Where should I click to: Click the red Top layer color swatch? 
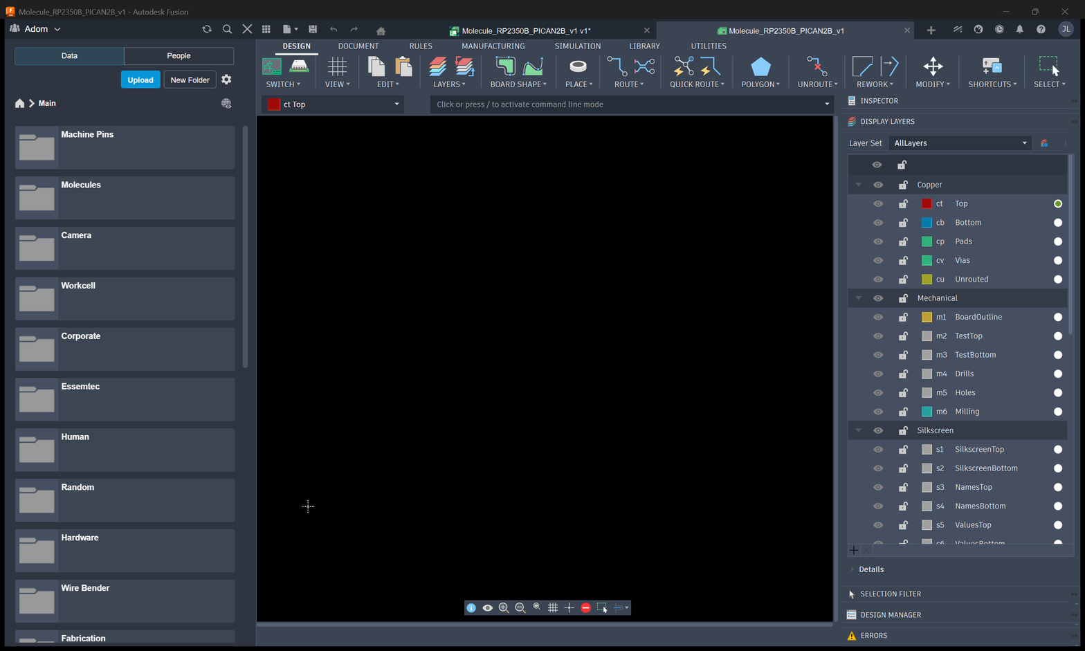927,203
